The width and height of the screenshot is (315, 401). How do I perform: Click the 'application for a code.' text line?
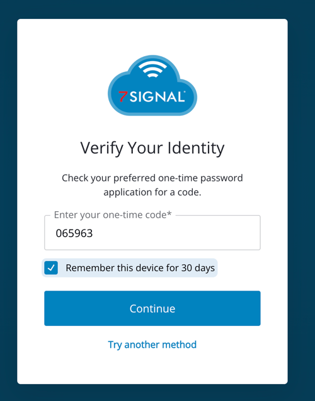pyautogui.click(x=152, y=192)
